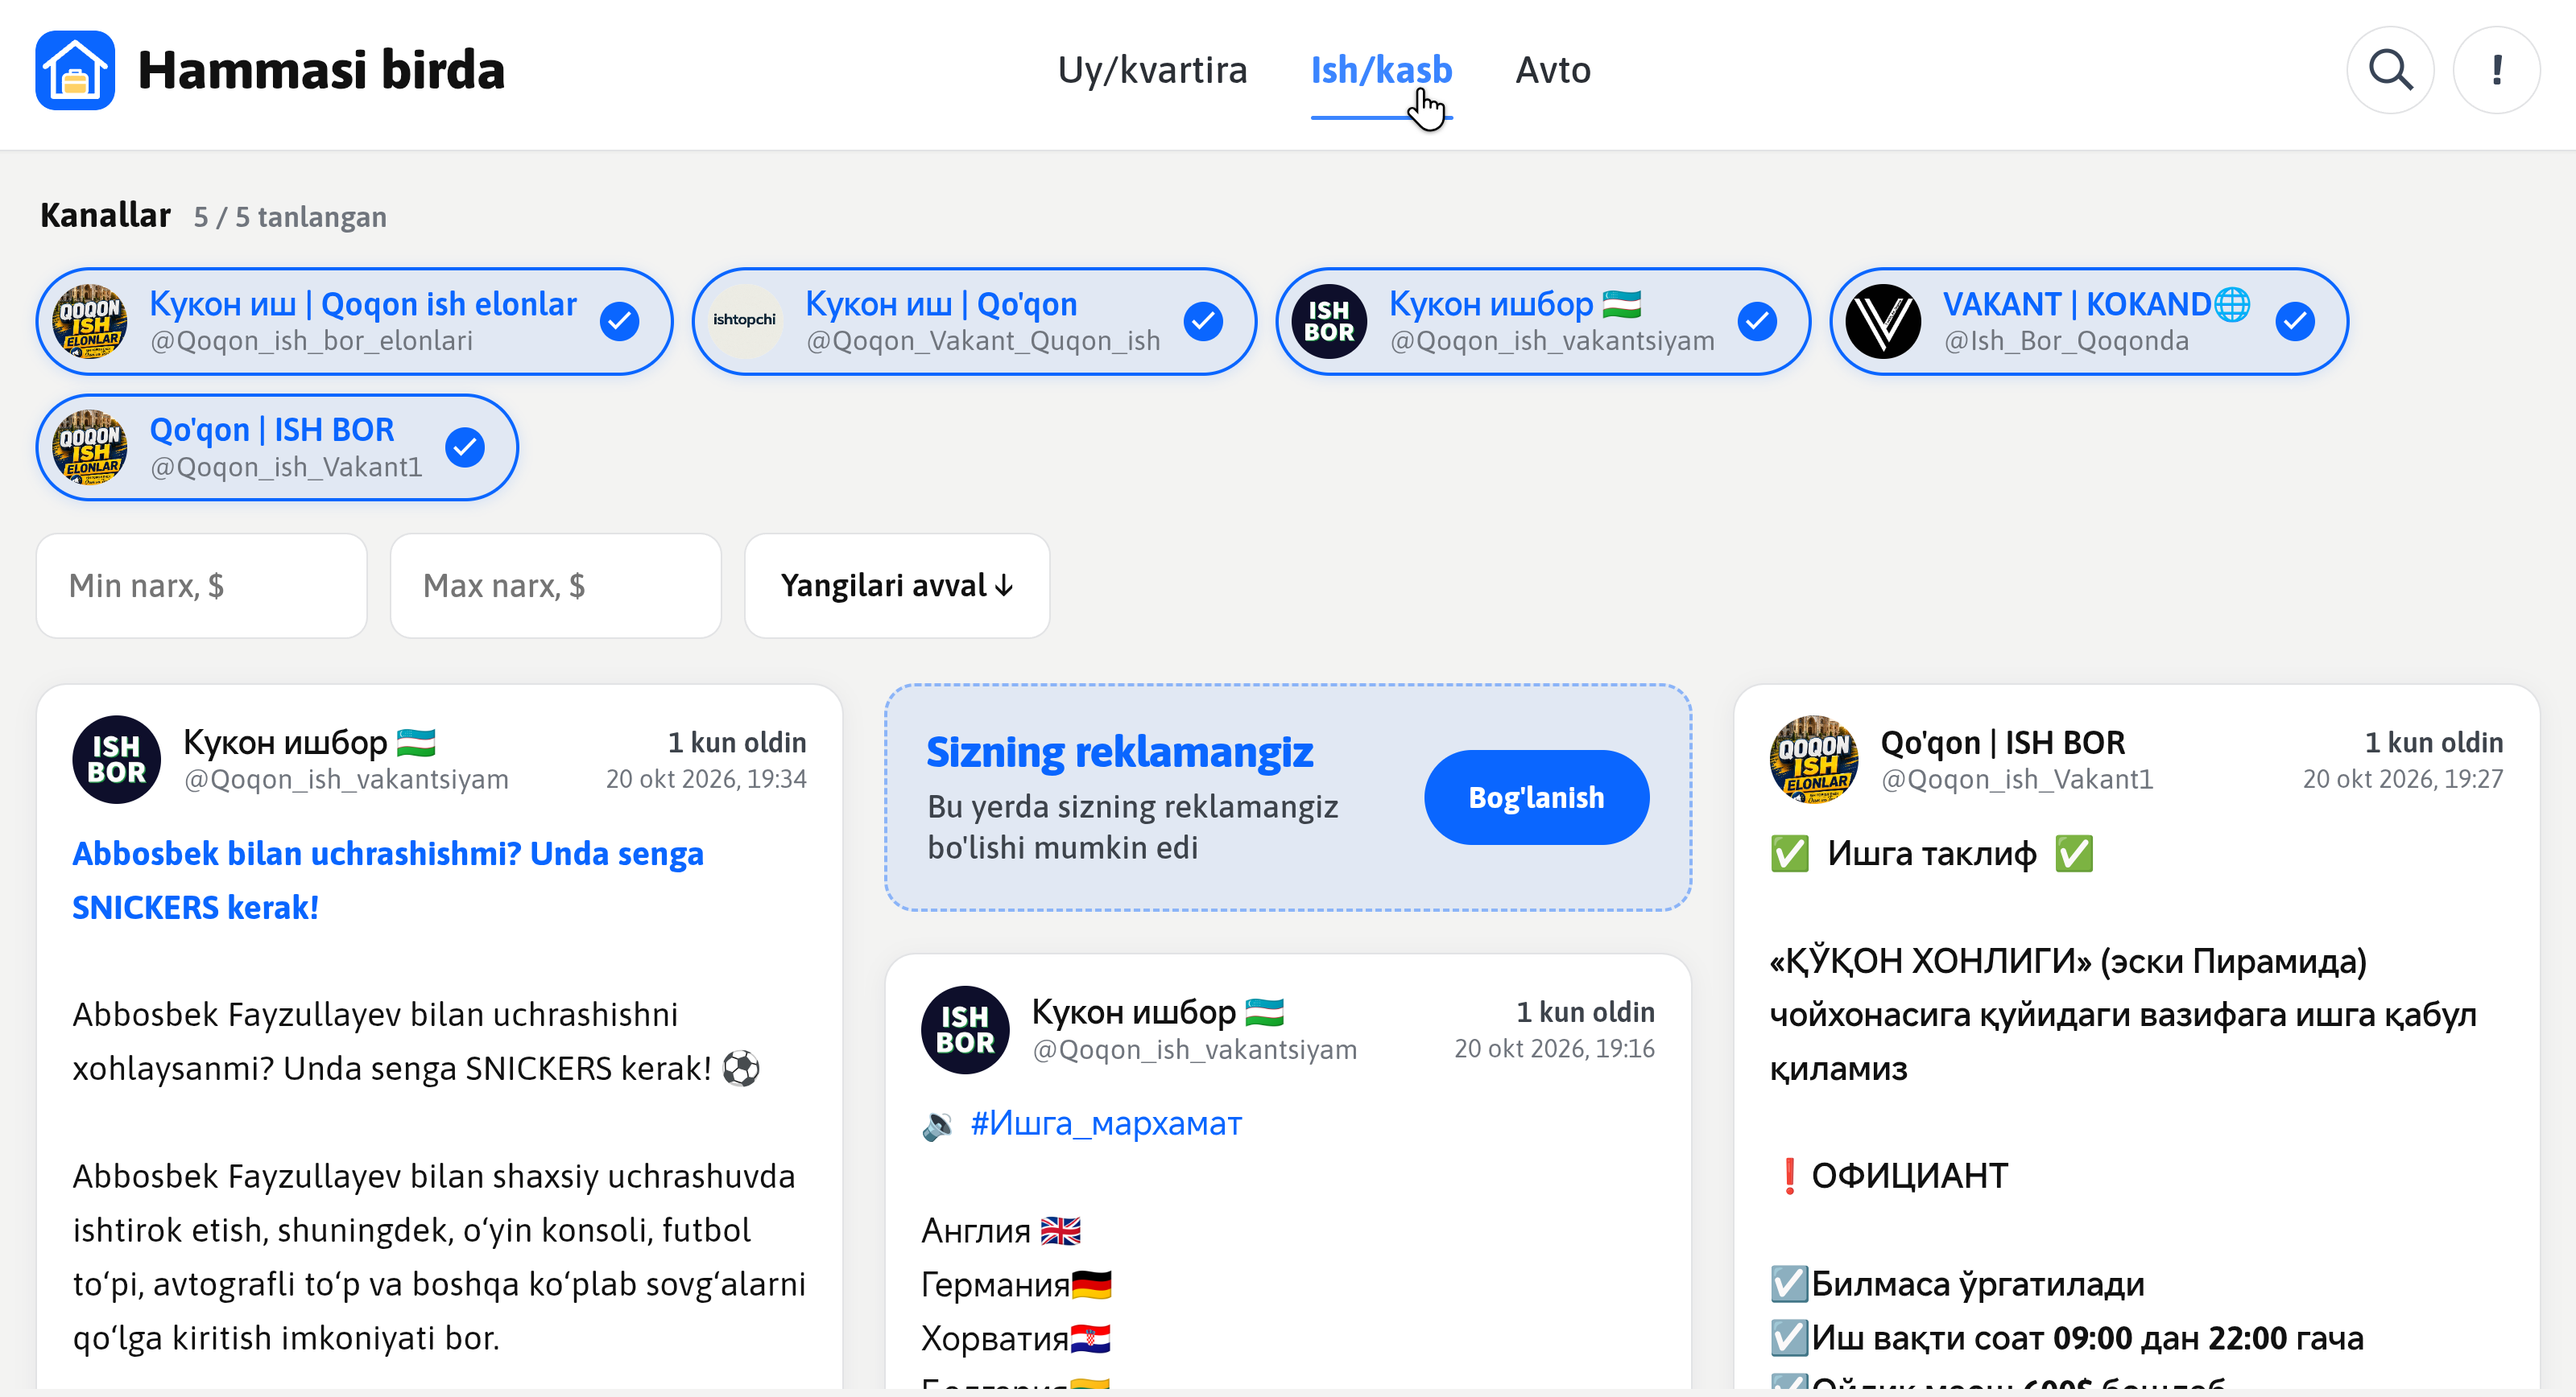
Task: Select the Ish/kasb tab
Action: 1381,70
